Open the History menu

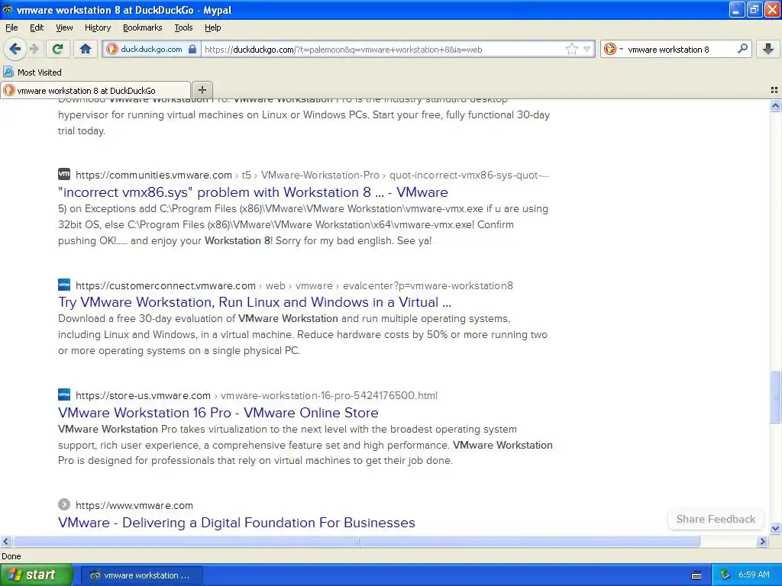tap(97, 27)
